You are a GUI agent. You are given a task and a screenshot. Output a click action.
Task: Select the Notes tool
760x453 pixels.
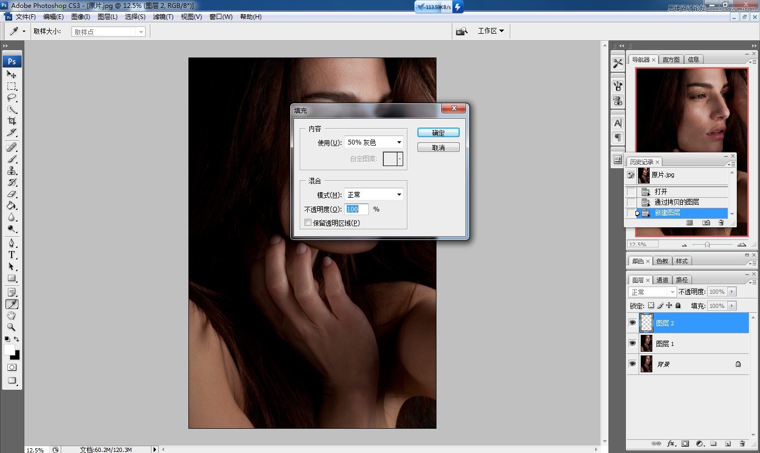[12, 292]
